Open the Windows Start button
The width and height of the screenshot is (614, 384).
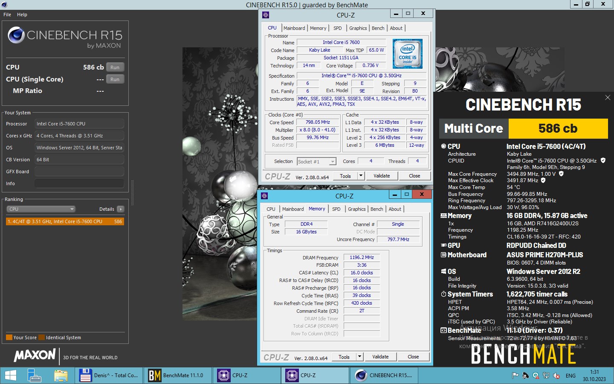(10, 375)
